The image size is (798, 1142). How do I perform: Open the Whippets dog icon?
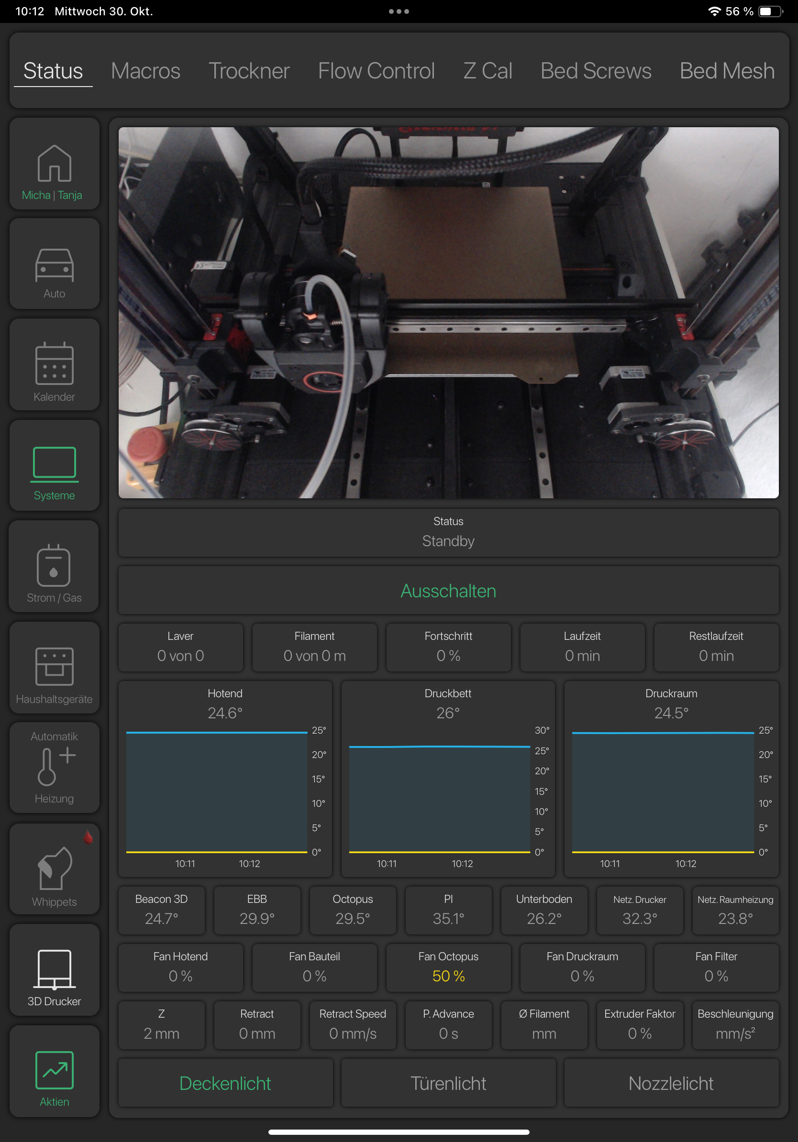tap(54, 869)
